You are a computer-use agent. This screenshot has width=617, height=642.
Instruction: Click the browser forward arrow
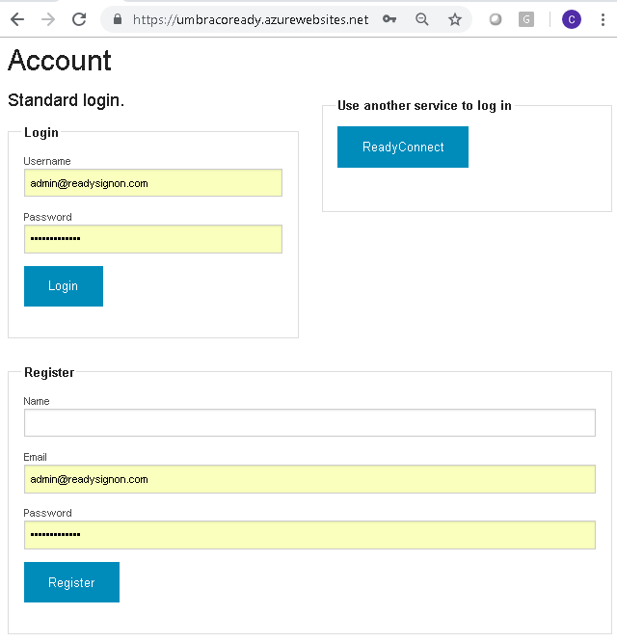48,19
